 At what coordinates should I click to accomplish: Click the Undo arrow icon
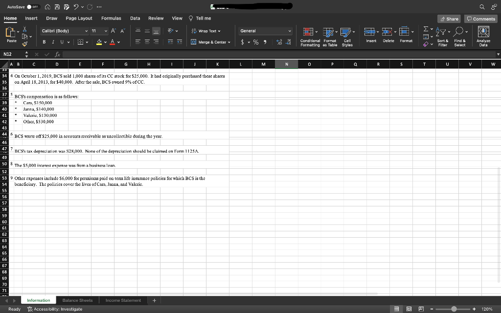click(76, 7)
